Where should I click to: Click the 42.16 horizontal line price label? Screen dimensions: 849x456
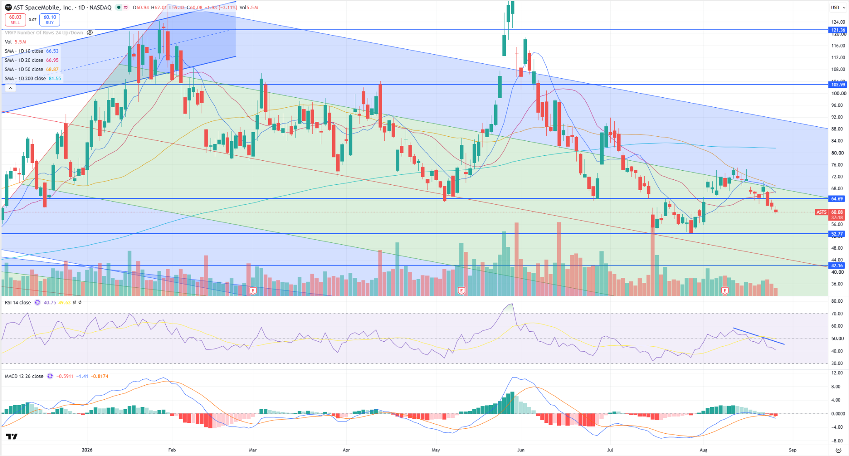837,265
